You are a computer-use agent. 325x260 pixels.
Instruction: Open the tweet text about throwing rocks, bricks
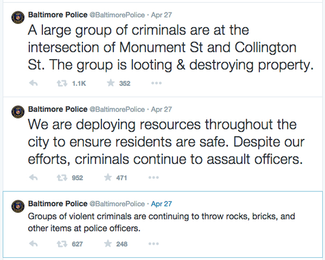tap(143, 221)
